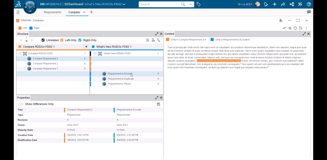Viewport: 327px width, 160px height.
Task: Select Requirement to Reuse row
Action: (x=127, y=84)
